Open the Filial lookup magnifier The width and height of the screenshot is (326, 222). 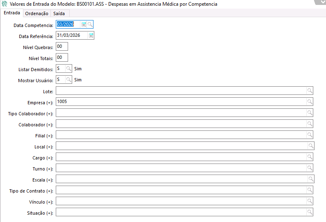coord(310,135)
